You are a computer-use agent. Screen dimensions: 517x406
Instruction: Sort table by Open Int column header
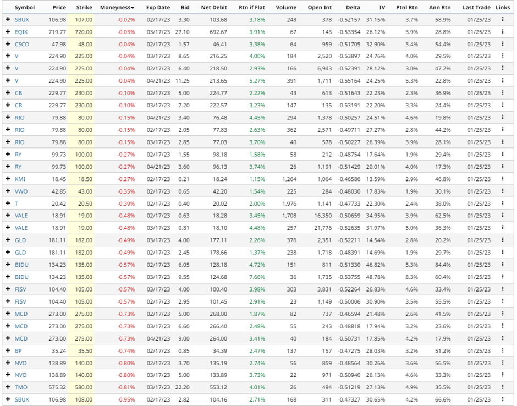click(x=320, y=7)
